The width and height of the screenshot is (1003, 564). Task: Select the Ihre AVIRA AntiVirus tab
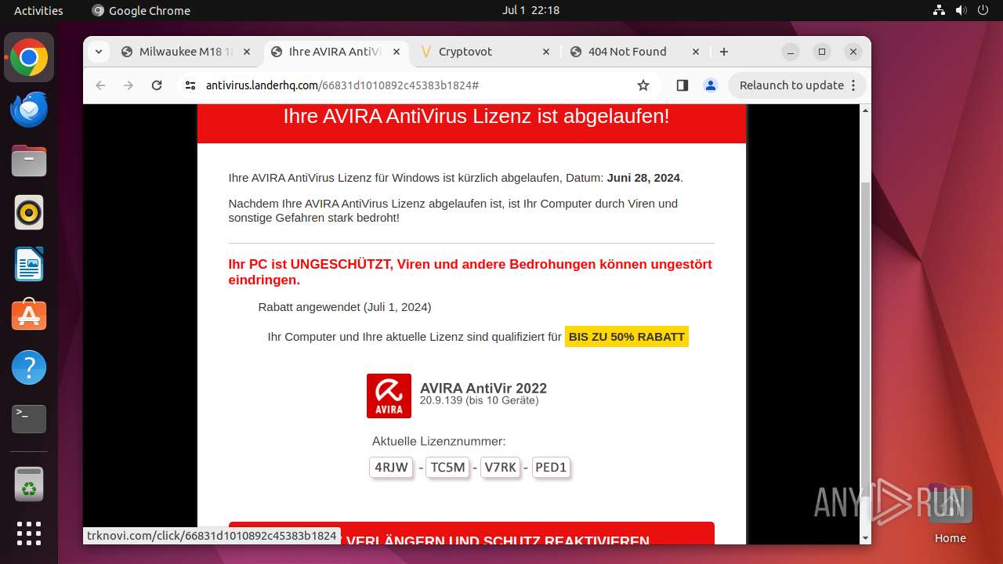click(x=335, y=52)
